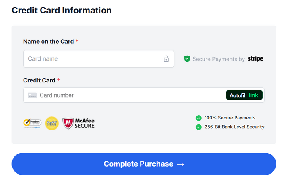The width and height of the screenshot is (287, 180).
Task: Click the "256-Bit Bank Level Security" text
Action: 234,127
